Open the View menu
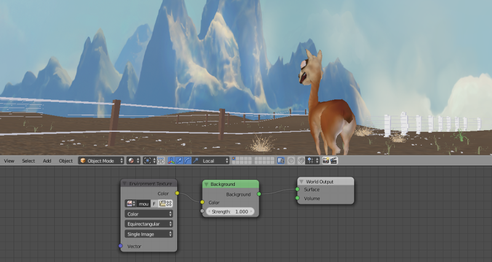This screenshot has width=492, height=262. [9, 161]
